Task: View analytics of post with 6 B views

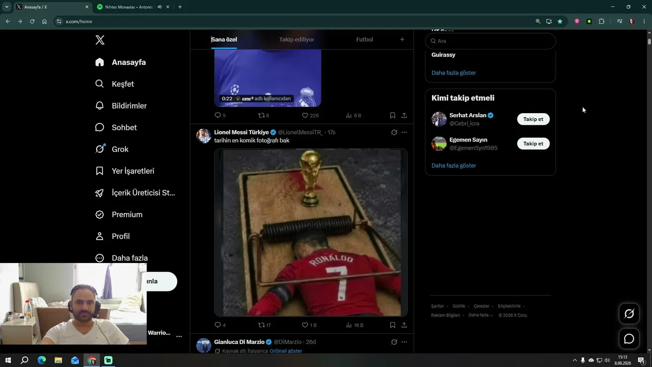Action: [x=354, y=115]
